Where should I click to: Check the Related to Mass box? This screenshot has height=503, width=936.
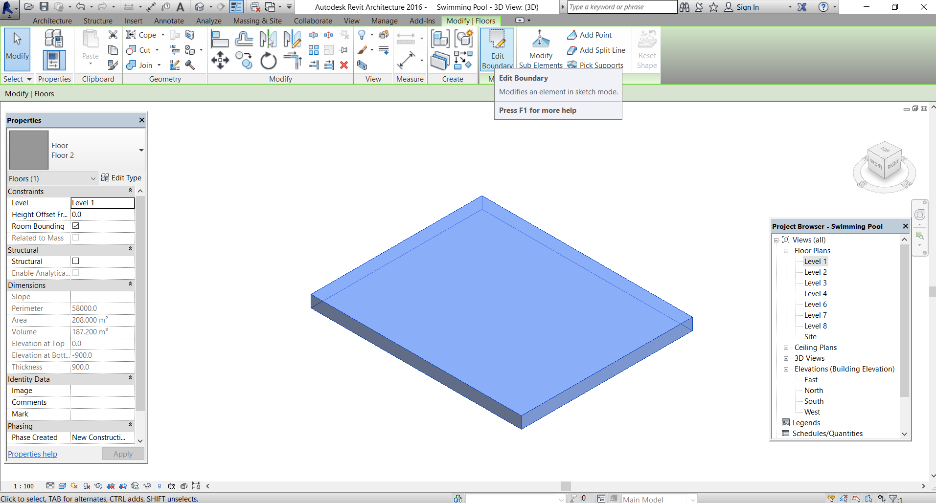point(76,238)
